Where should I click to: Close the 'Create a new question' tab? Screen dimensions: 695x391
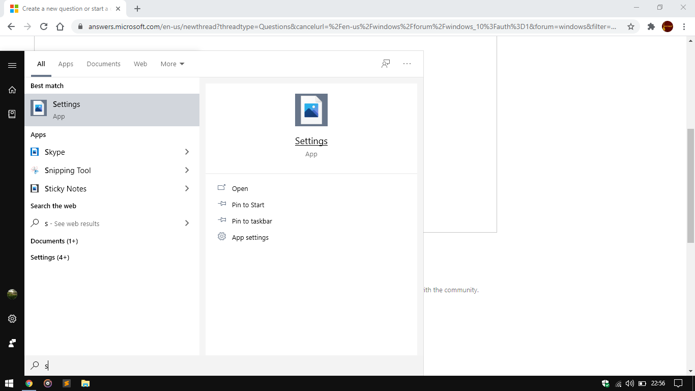pos(118,9)
